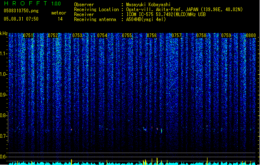Click the 0.6 frequency axis label
The height and width of the screenshot is (165, 260).
coord(3,157)
